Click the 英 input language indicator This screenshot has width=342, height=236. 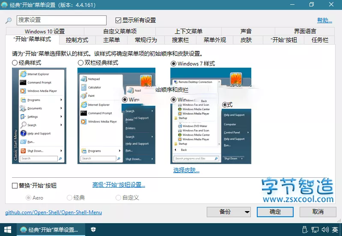(x=335, y=230)
